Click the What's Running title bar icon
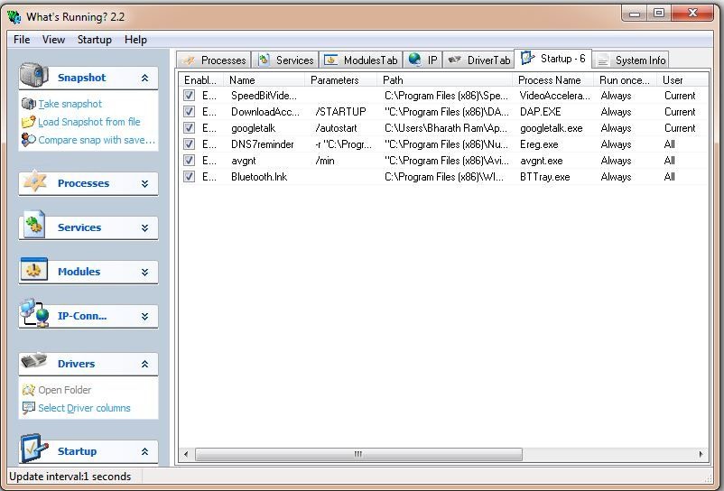 (14, 16)
